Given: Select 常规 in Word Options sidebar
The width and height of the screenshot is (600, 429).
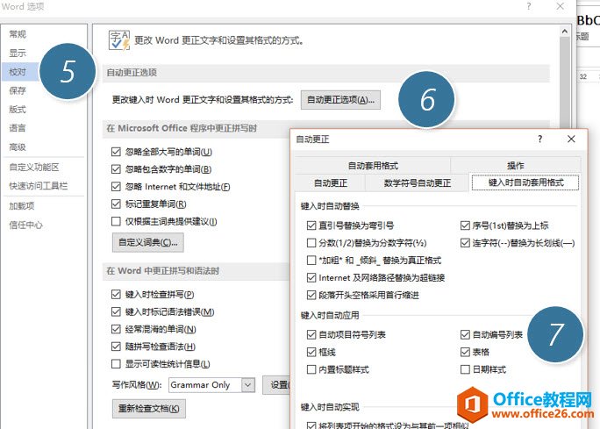Looking at the screenshot, I should [x=18, y=34].
